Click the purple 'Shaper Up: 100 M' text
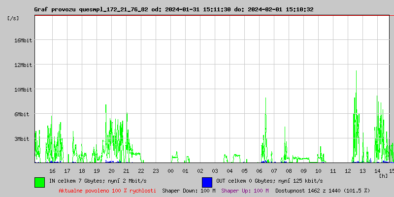 point(245,191)
